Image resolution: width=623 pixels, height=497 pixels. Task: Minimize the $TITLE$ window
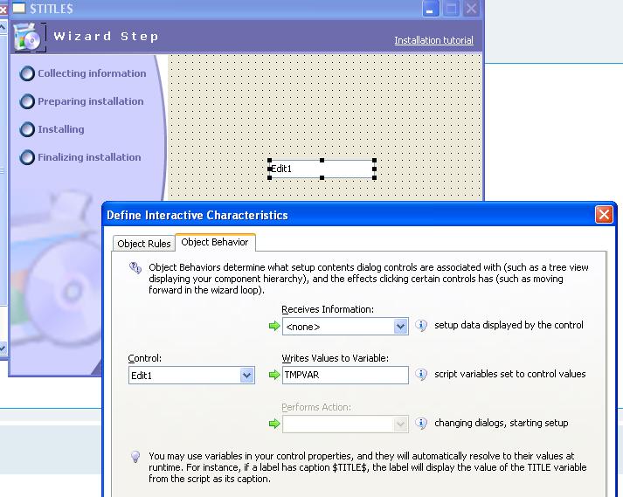[431, 9]
